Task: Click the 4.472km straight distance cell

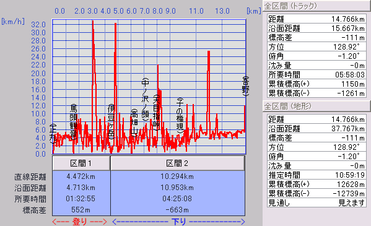Action: 81,176
